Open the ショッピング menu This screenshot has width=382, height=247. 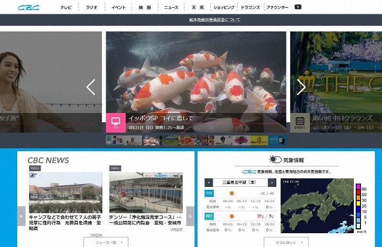[224, 8]
